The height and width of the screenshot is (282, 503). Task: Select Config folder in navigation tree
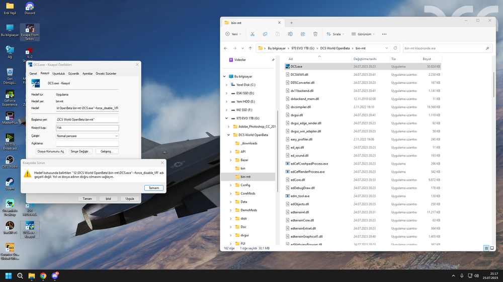(245, 185)
